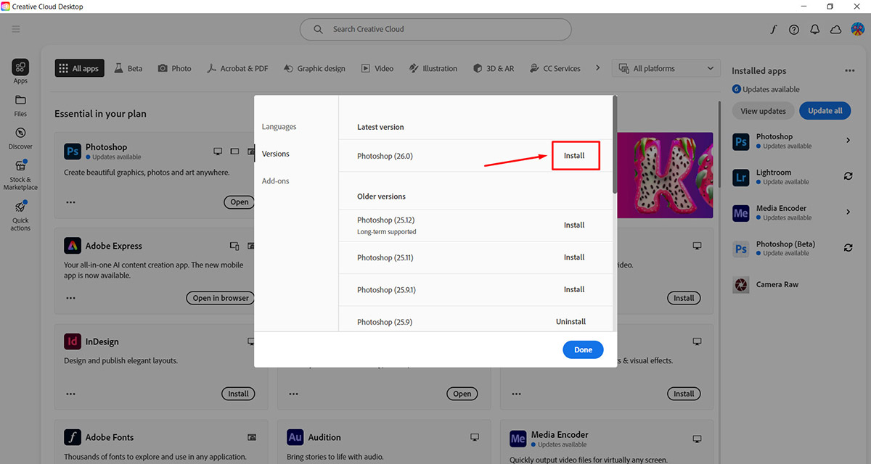The image size is (871, 464).
Task: Open Files in the left sidebar
Action: tap(20, 105)
